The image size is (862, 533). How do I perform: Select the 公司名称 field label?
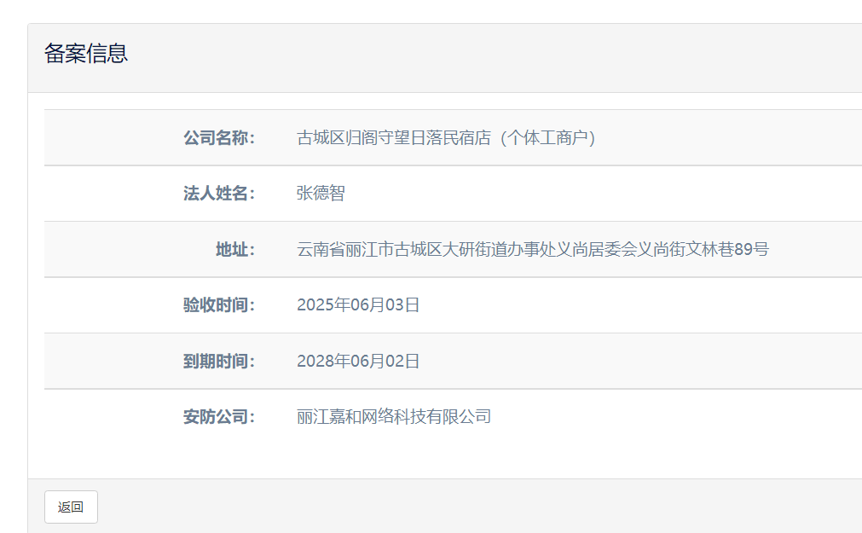(x=218, y=137)
